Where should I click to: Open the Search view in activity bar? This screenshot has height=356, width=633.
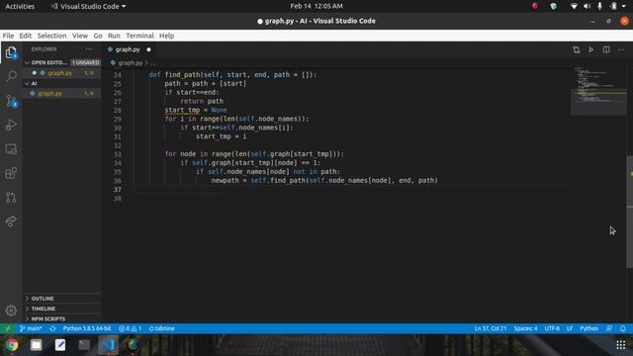[11, 76]
